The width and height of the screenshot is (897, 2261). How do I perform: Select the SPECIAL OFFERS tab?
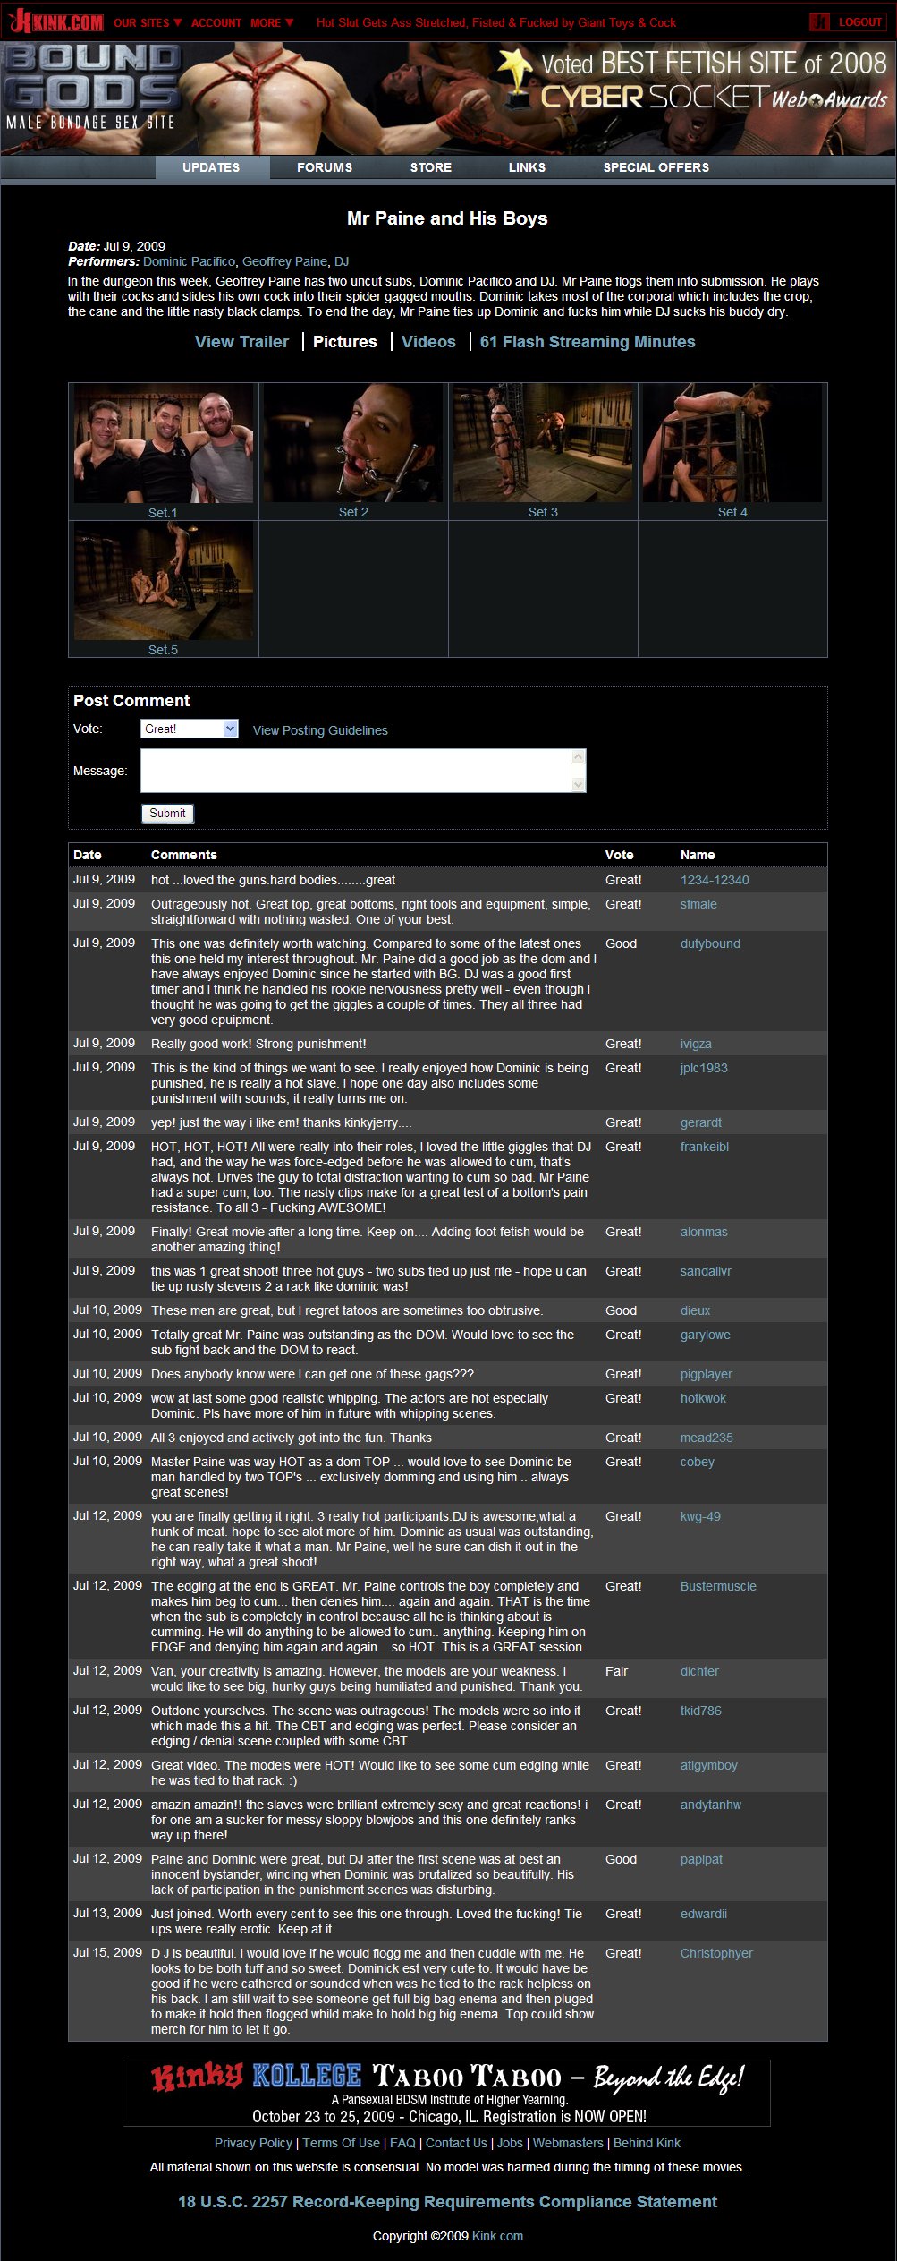pyautogui.click(x=656, y=167)
